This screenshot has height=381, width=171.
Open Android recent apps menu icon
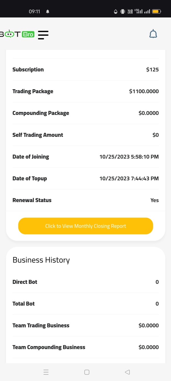[x=46, y=372]
